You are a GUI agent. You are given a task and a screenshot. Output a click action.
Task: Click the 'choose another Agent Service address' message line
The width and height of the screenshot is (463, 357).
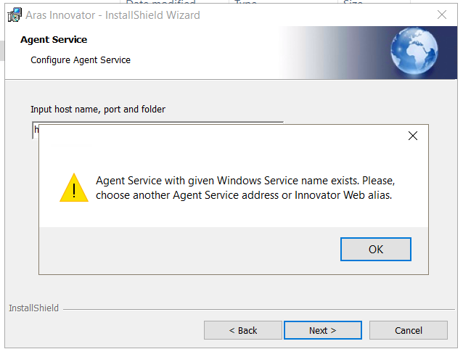(x=244, y=195)
